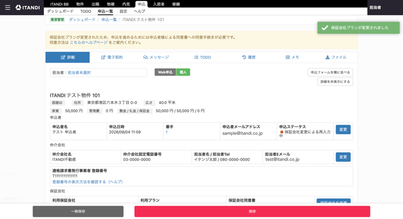Switch to the メッセージ tab
403x219 pixels.
(156, 57)
